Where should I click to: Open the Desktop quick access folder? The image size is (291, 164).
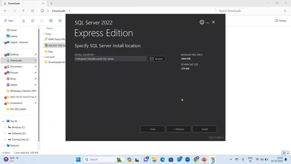(x=14, y=54)
